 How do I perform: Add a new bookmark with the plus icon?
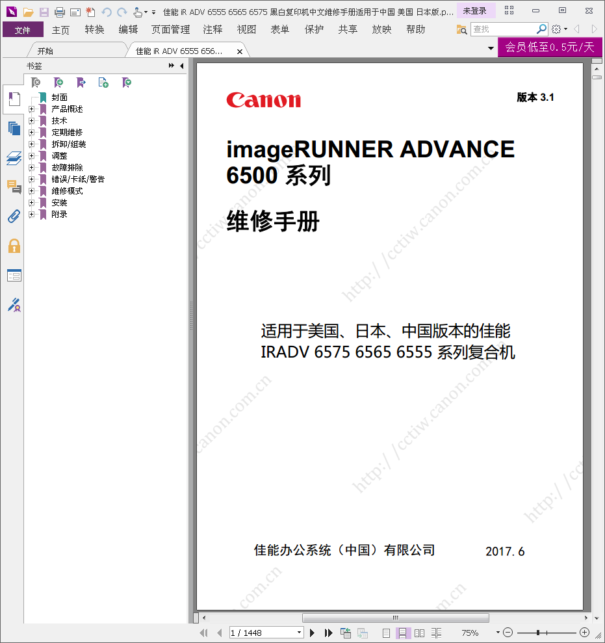click(58, 83)
